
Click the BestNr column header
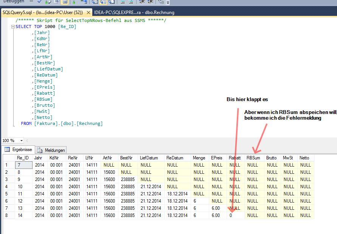[128, 158]
